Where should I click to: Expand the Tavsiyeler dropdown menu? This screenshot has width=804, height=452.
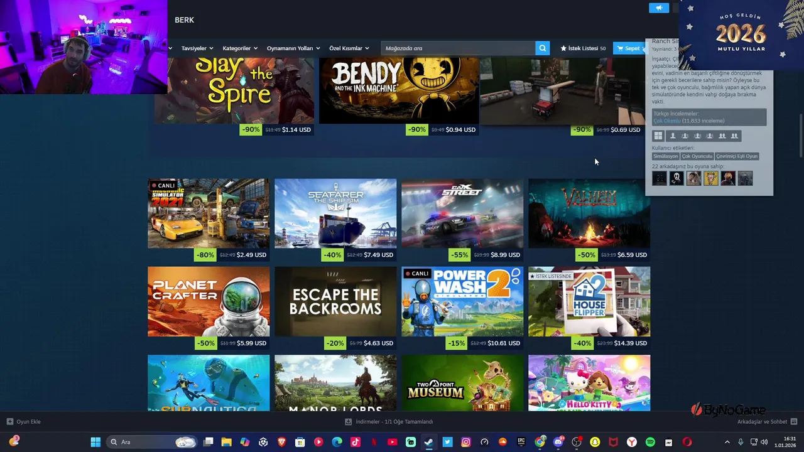click(x=197, y=48)
